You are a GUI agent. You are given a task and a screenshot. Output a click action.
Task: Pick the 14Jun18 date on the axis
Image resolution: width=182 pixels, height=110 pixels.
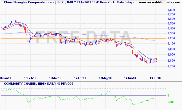[130, 78]
